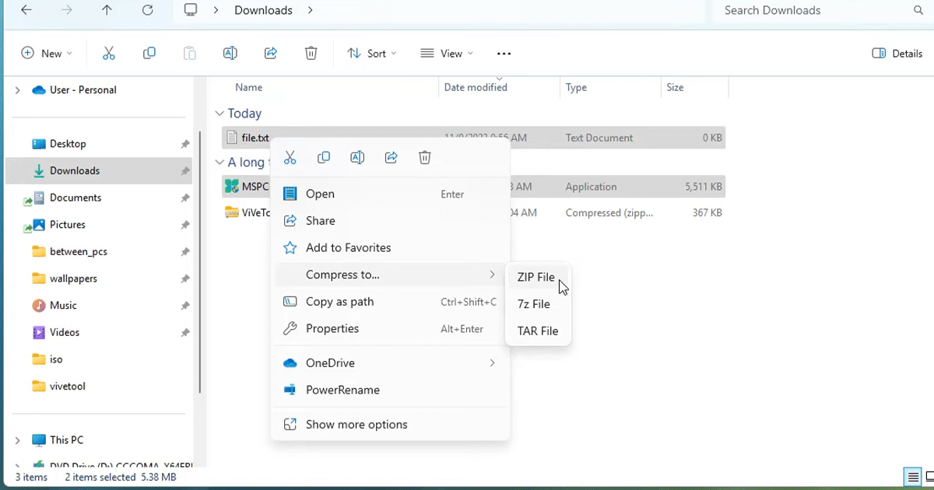
Task: Choose Properties in the context menu
Action: [x=332, y=328]
